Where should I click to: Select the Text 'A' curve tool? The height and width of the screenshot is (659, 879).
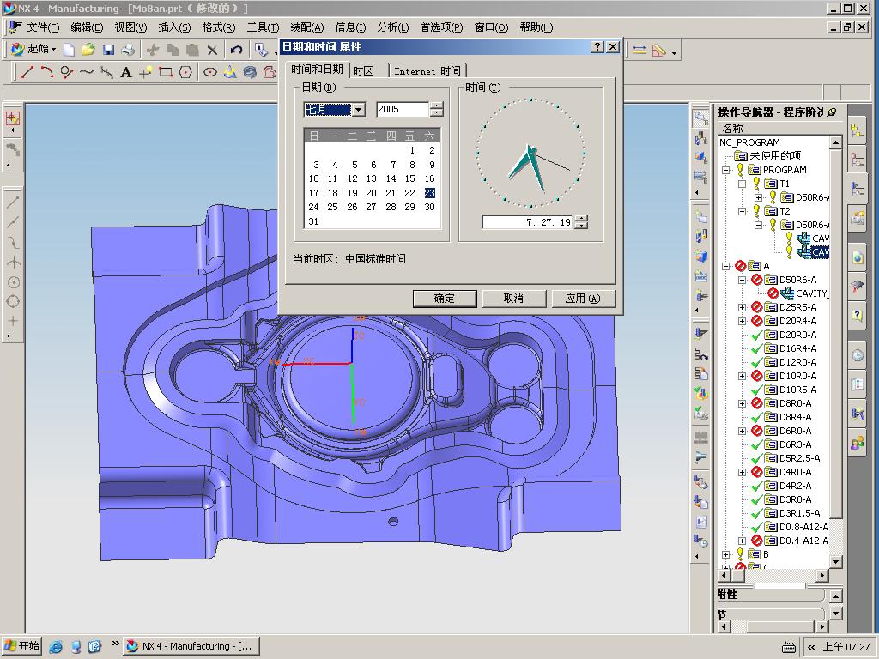click(126, 73)
